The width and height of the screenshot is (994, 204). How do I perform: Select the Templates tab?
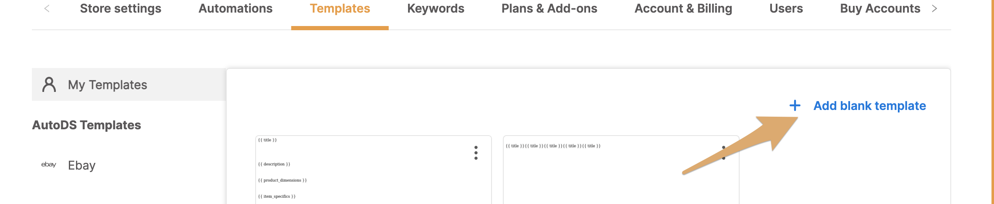pos(340,9)
